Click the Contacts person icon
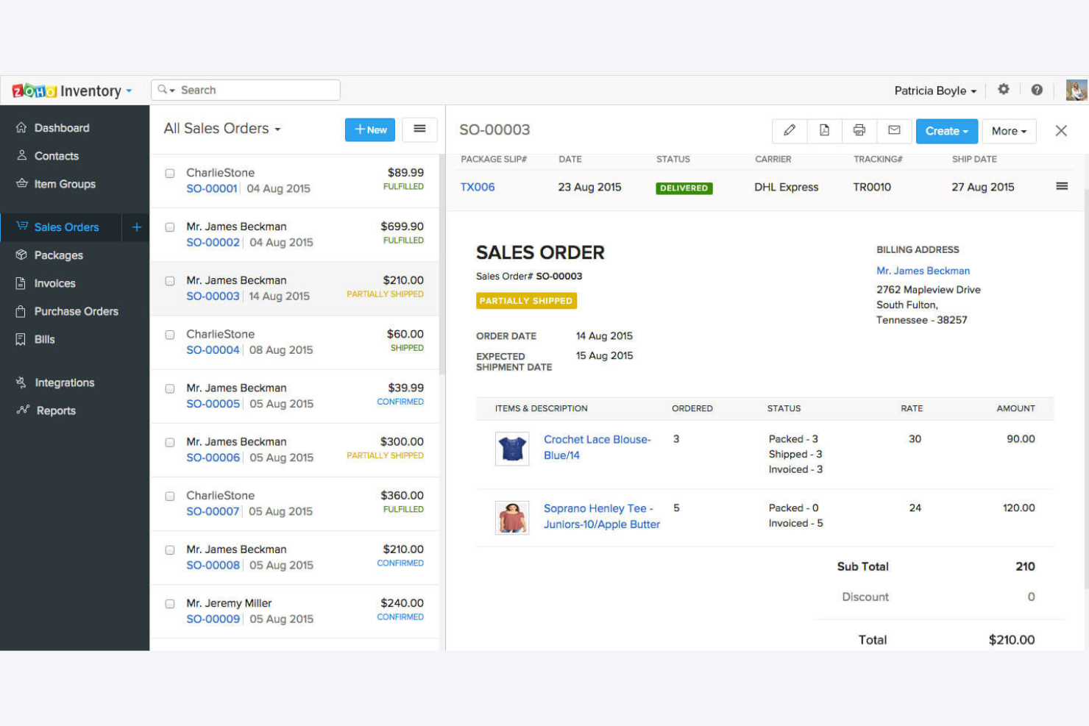Image resolution: width=1089 pixels, height=726 pixels. pos(21,155)
